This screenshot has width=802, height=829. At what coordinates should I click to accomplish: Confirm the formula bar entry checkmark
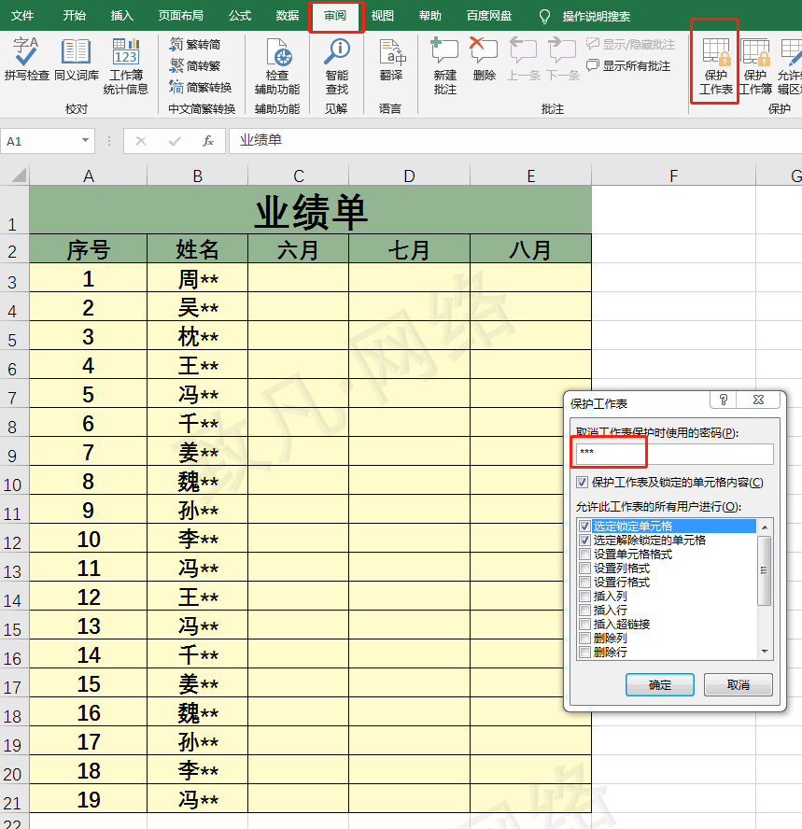click(x=175, y=141)
